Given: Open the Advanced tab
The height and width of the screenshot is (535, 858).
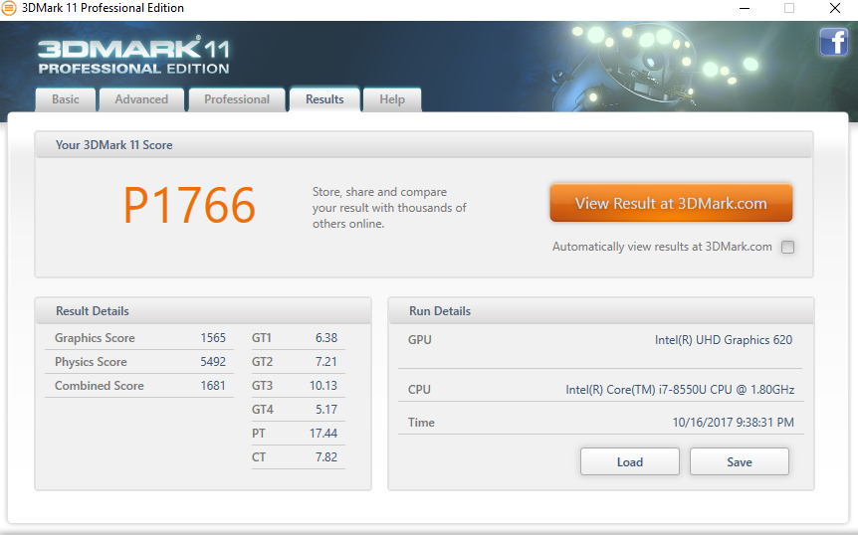Looking at the screenshot, I should [x=141, y=99].
